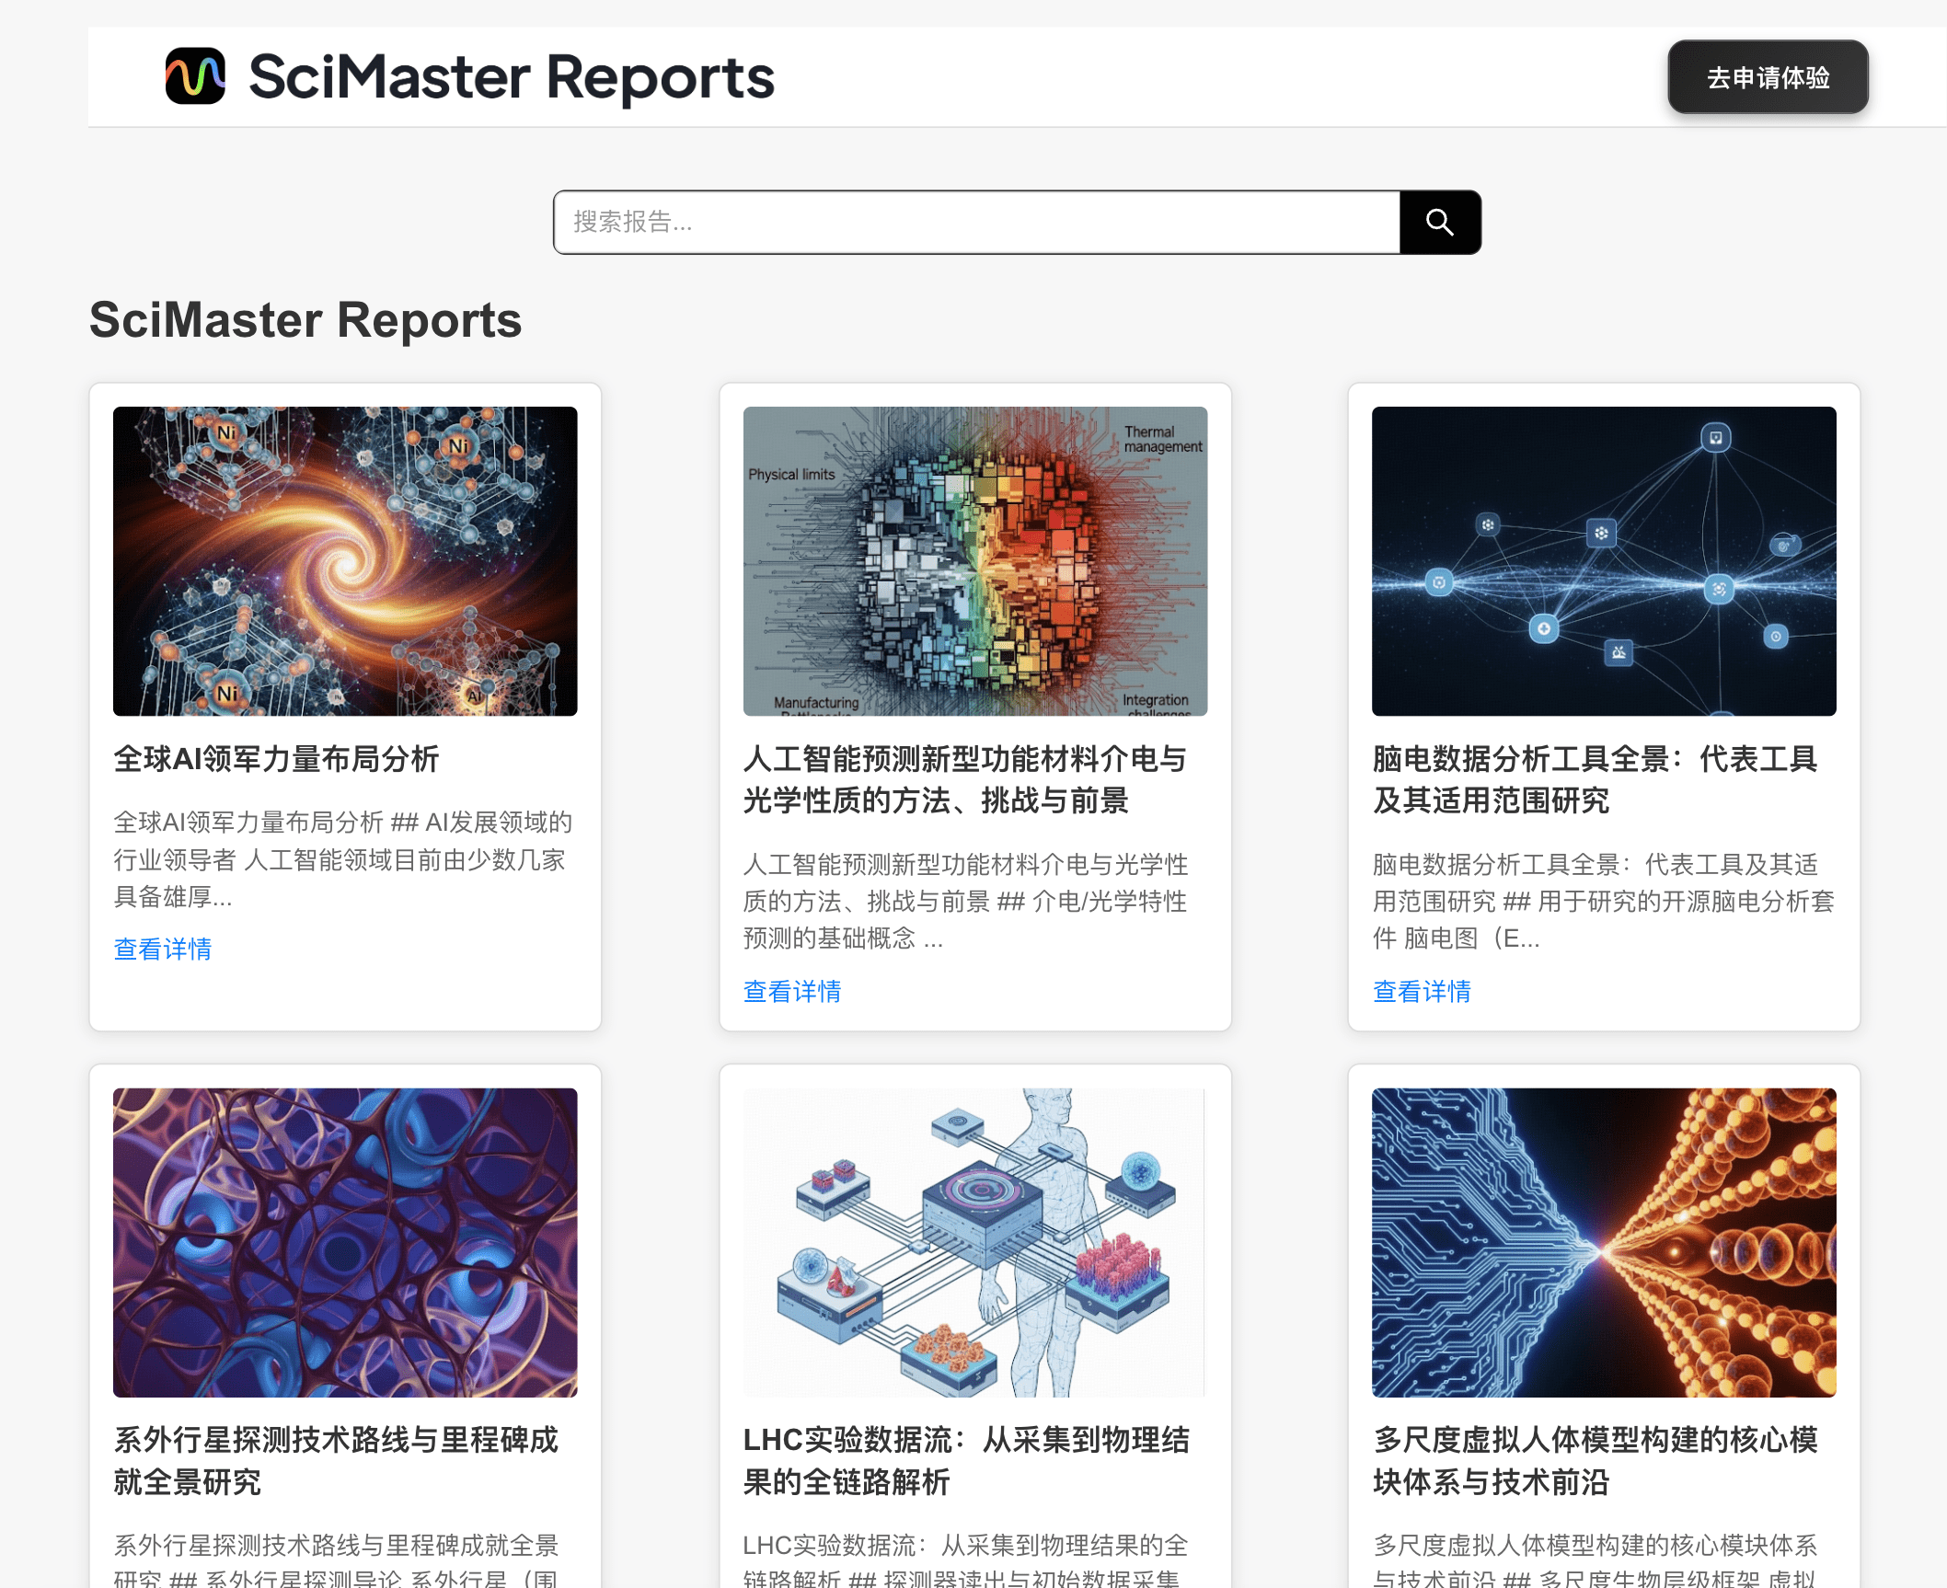This screenshot has width=1947, height=1588.
Task: Open the human figure isometric data thumbnail
Action: [x=975, y=1243]
